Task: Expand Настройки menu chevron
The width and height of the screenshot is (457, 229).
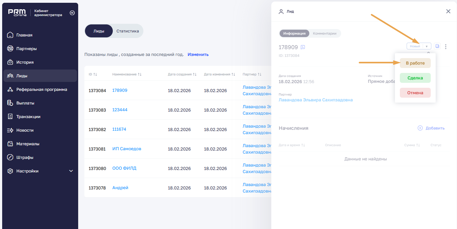Action: pos(71,171)
